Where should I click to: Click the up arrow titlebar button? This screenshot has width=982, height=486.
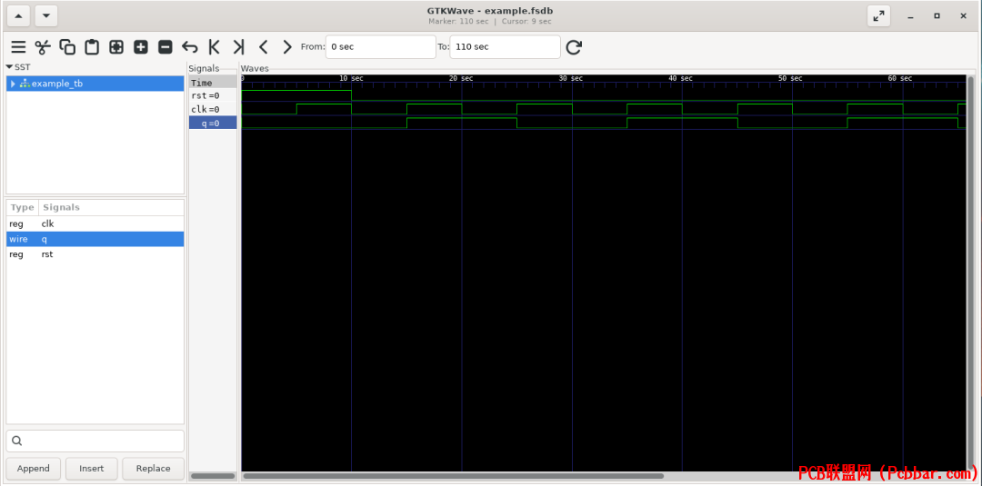point(18,16)
